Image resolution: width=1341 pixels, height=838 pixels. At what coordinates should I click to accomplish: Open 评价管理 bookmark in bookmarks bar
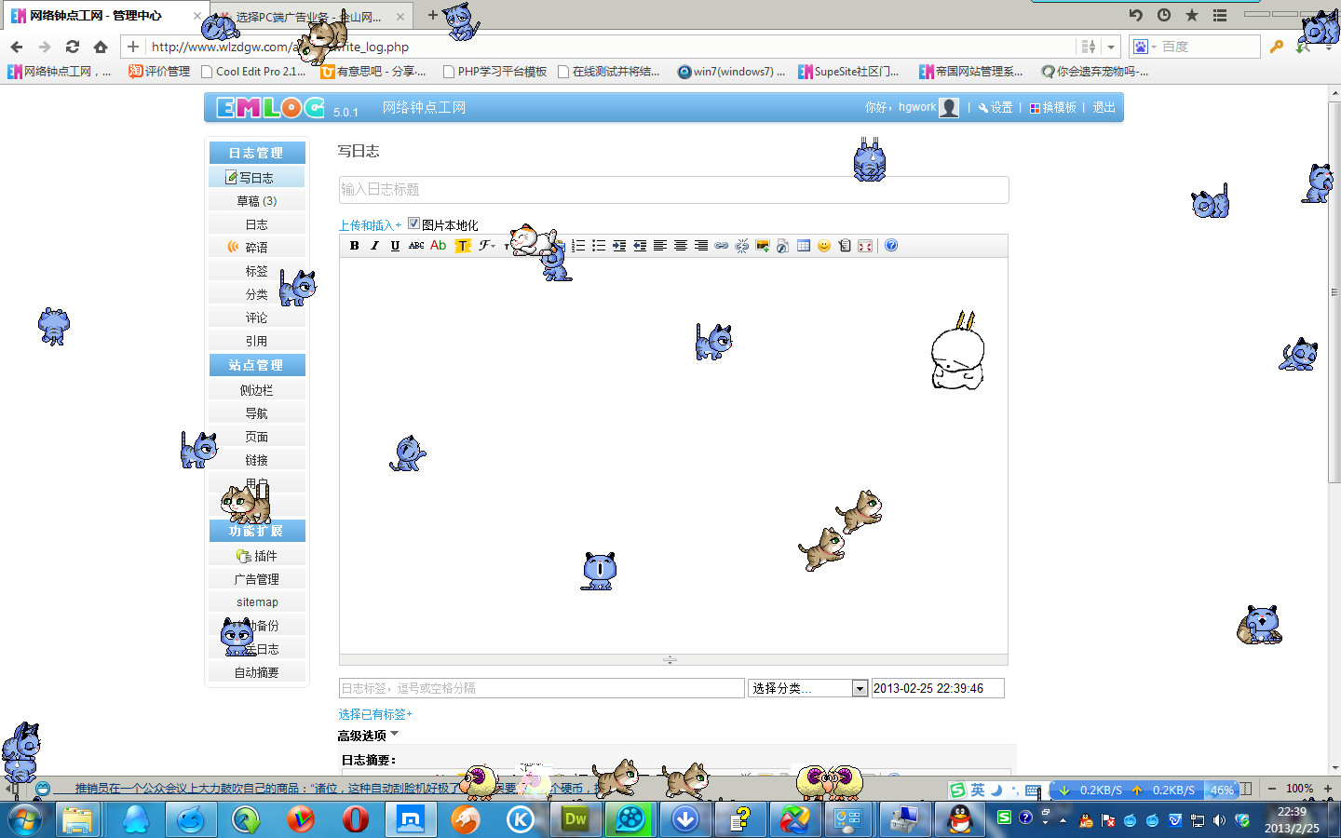click(x=159, y=72)
